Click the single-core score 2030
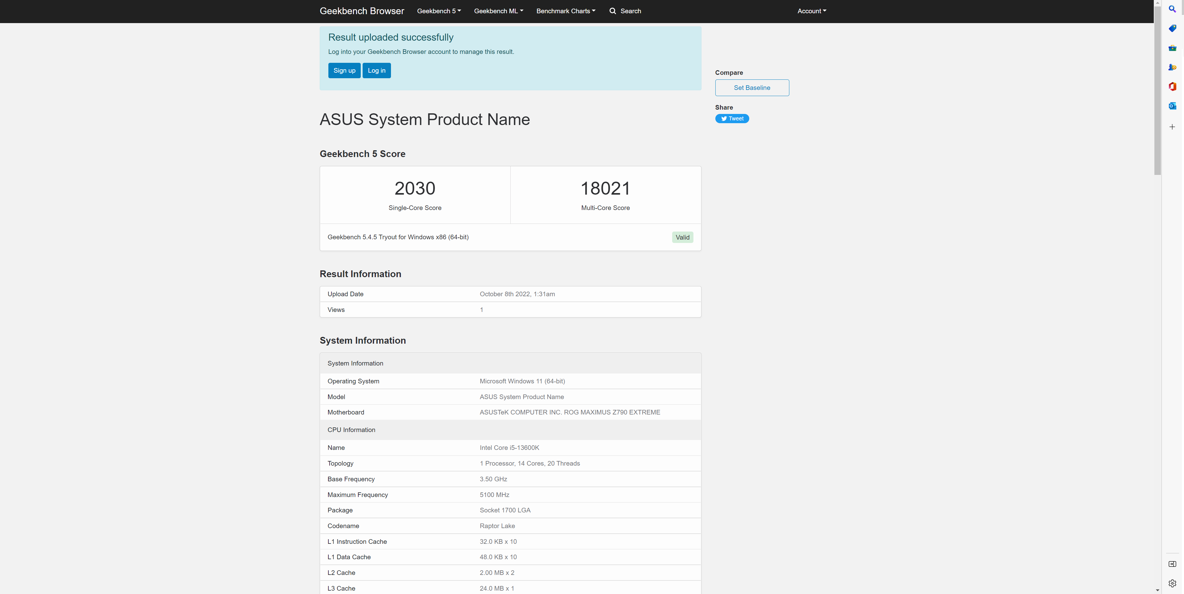Viewport: 1184px width, 594px height. 415,188
